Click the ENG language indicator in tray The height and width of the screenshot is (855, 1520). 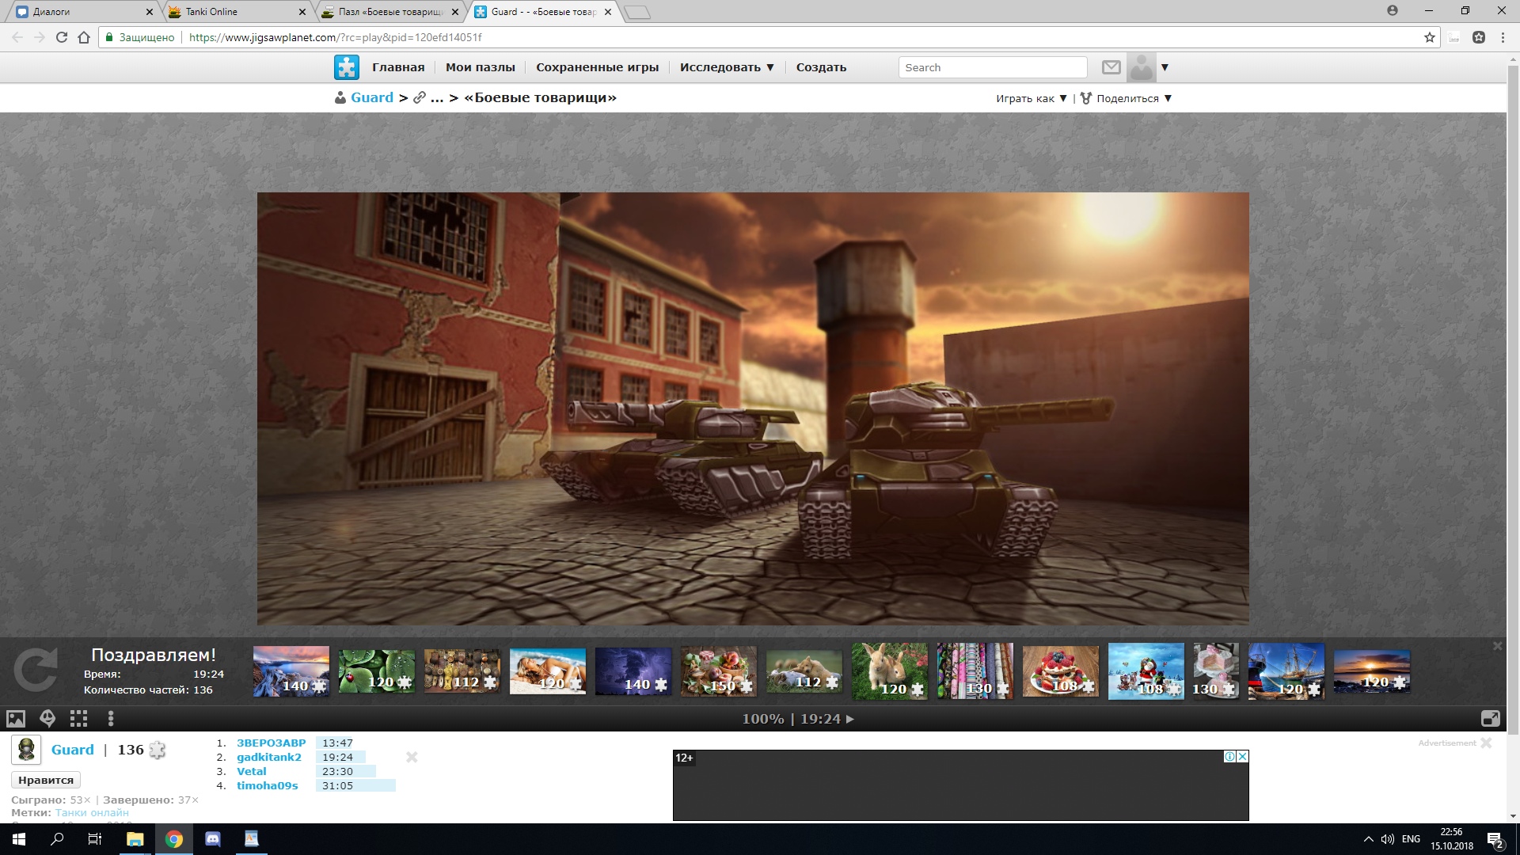point(1411,839)
